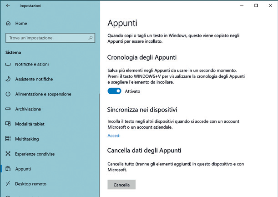
Task: Click the Modalità tablet icon
Action: pyautogui.click(x=8, y=124)
